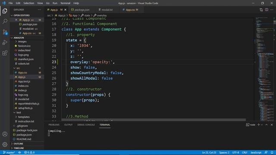This screenshot has width=276, height=155.
Task: Switch to the Problems panel tab
Action: pyautogui.click(x=54, y=124)
